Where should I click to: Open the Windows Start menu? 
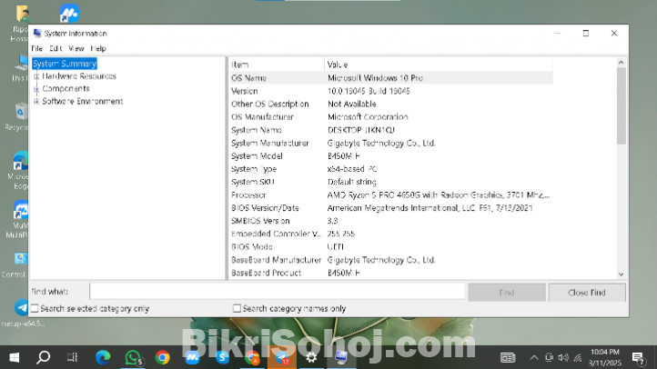coord(15,358)
